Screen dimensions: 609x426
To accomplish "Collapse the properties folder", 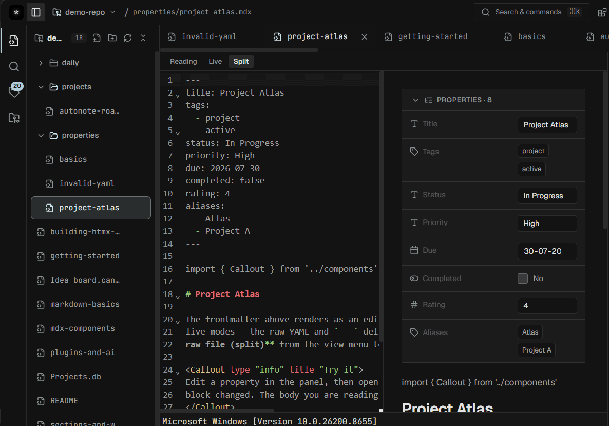I will click(91, 135).
